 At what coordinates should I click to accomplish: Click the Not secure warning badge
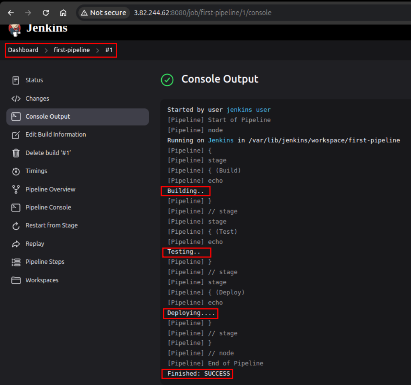tap(104, 12)
